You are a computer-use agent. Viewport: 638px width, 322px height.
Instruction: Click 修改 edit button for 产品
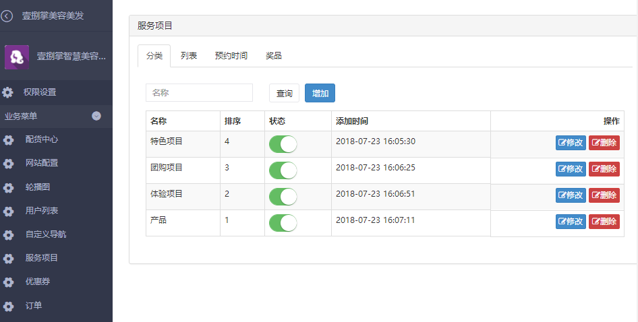point(571,222)
